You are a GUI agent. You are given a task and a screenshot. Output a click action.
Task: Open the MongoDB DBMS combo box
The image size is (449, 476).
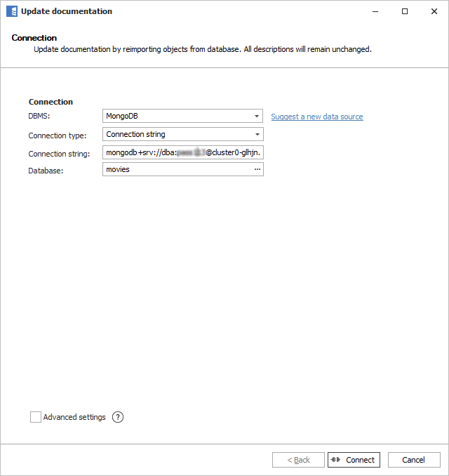[177, 116]
